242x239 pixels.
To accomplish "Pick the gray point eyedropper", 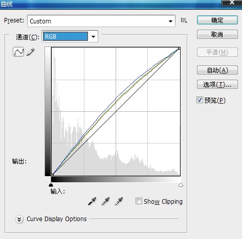I will click(x=105, y=201).
